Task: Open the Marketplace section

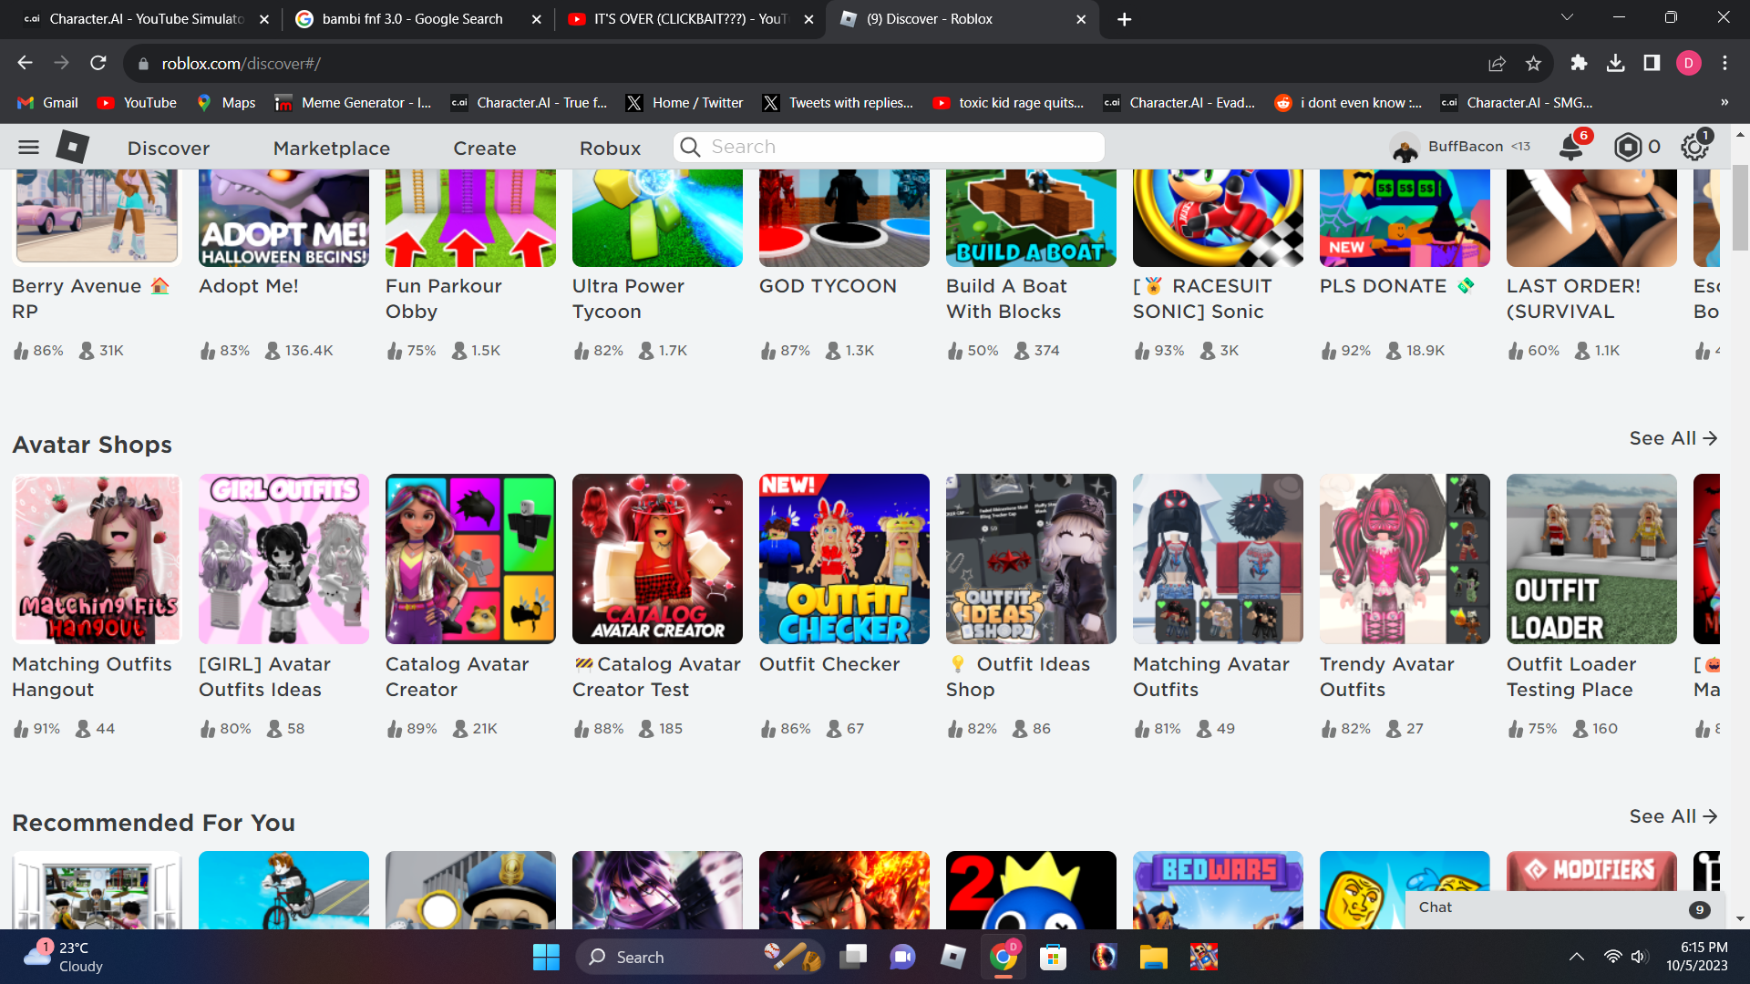Action: point(331,148)
